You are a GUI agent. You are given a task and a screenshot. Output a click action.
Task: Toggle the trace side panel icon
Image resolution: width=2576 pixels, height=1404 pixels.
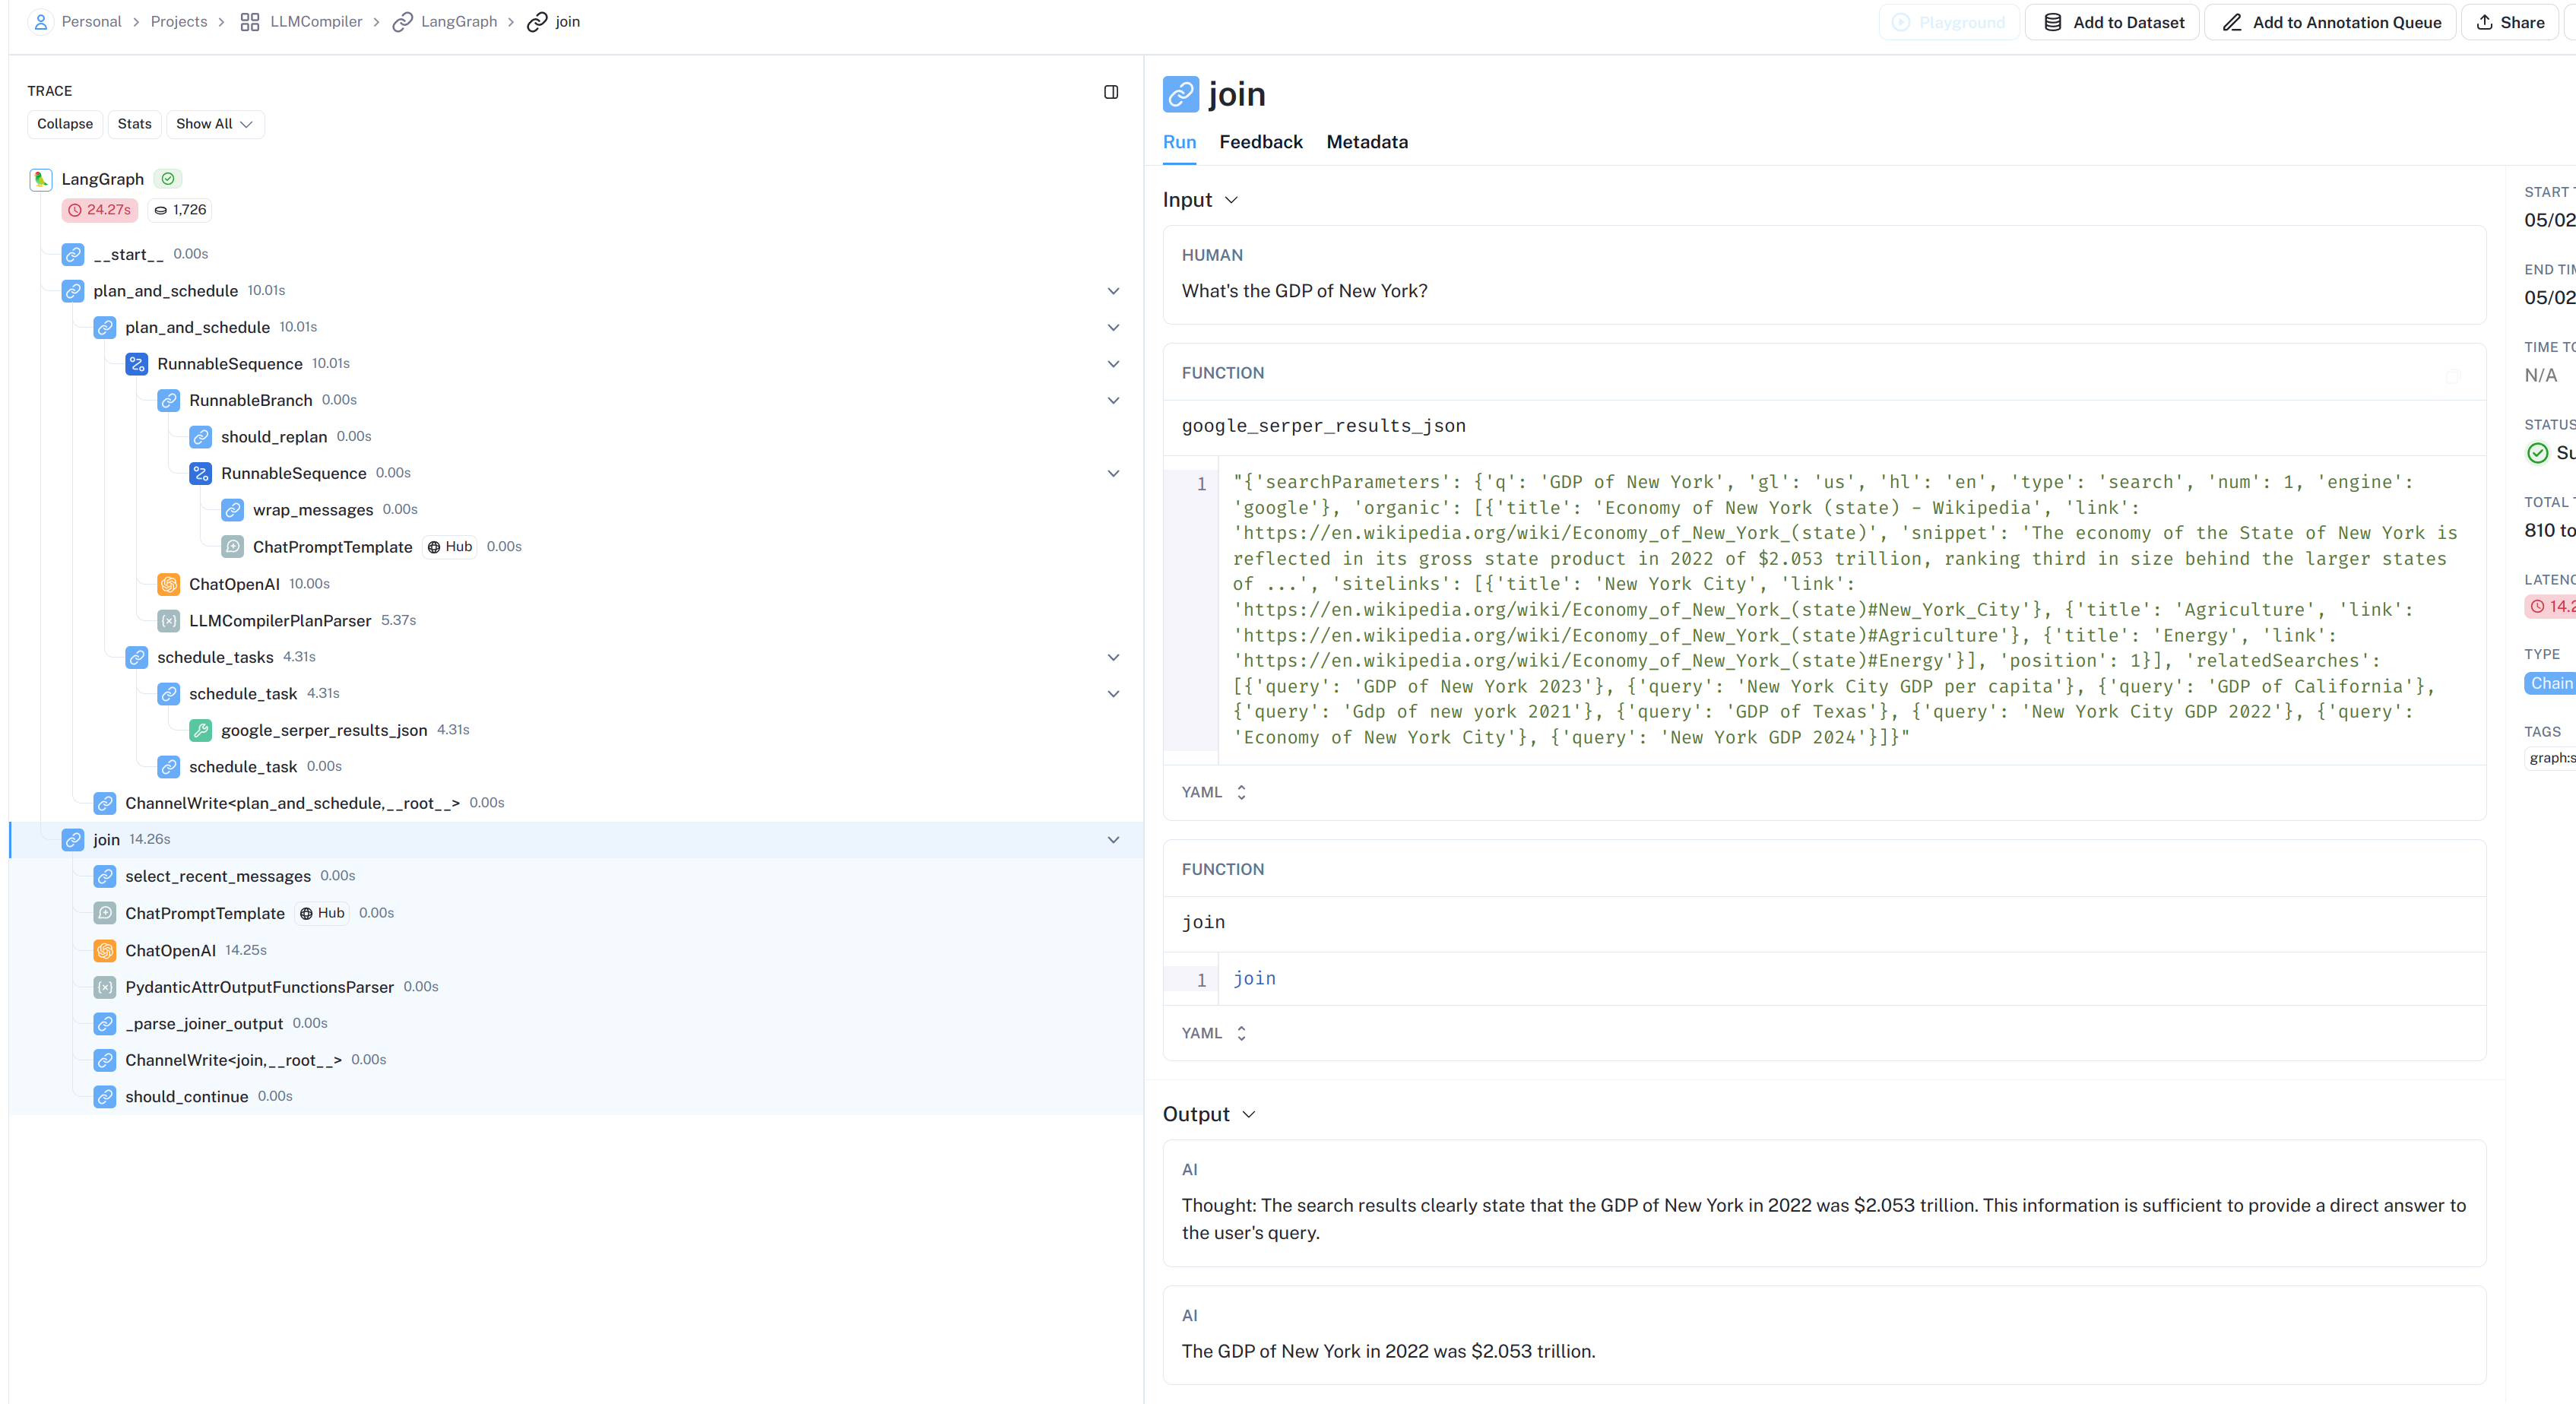pos(1110,92)
